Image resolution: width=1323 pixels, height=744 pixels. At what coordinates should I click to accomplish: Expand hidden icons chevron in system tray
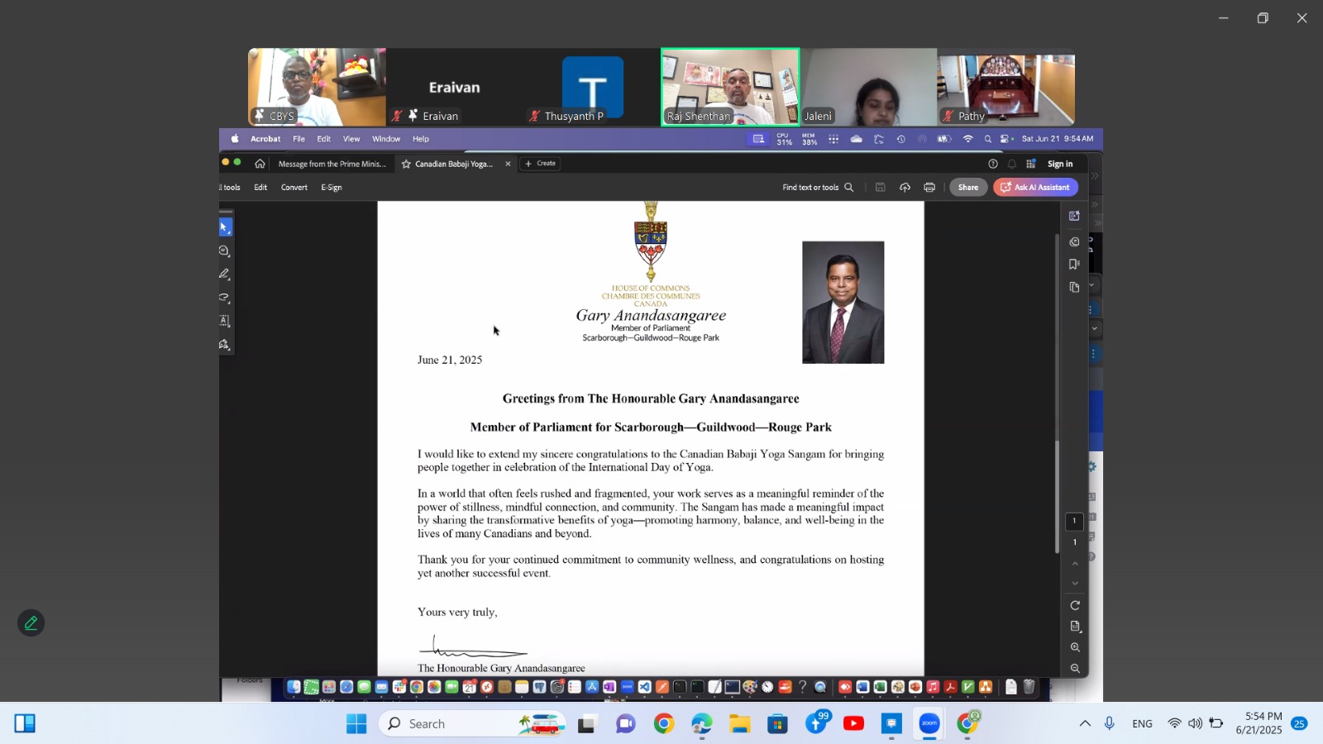tap(1085, 723)
